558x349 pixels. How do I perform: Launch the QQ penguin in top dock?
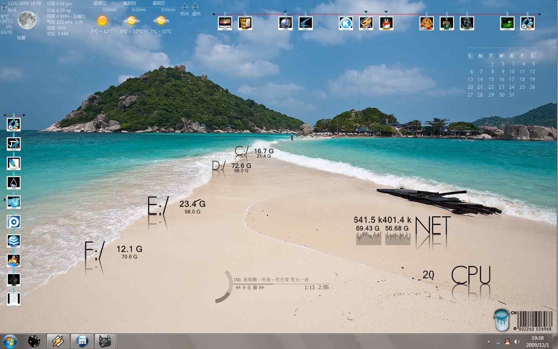(x=386, y=23)
